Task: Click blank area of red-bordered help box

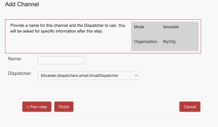Action: pyautogui.click(x=67, y=43)
